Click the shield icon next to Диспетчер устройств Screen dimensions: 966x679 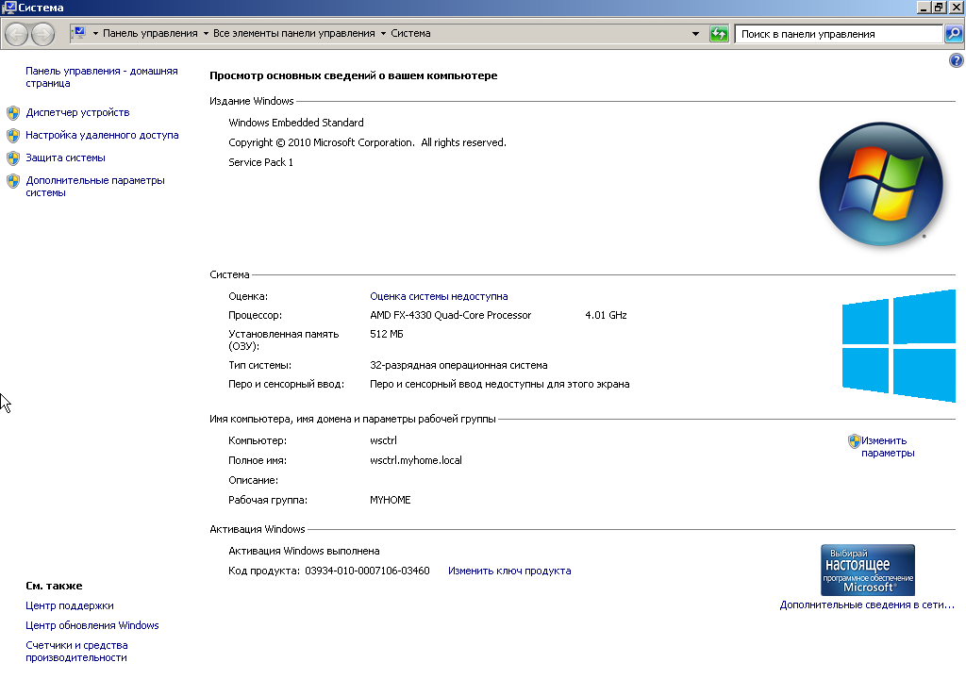13,112
